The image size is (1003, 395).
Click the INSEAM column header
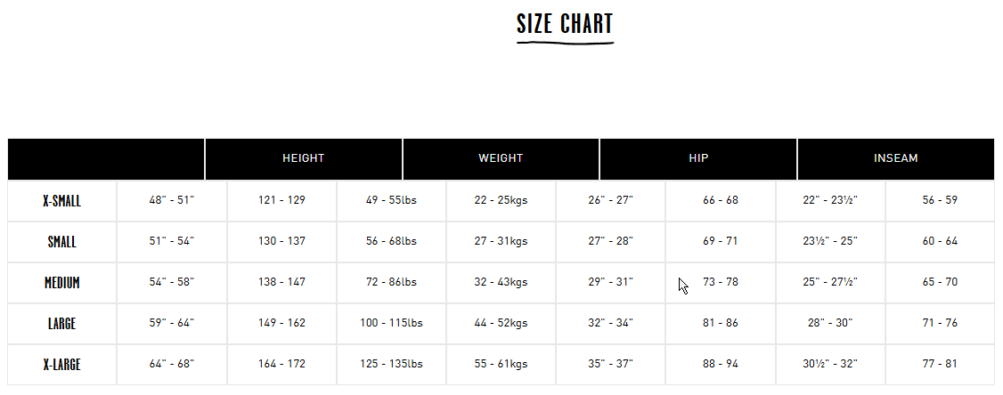895,158
